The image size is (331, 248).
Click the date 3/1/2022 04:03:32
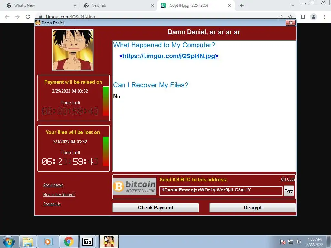tap(70, 142)
